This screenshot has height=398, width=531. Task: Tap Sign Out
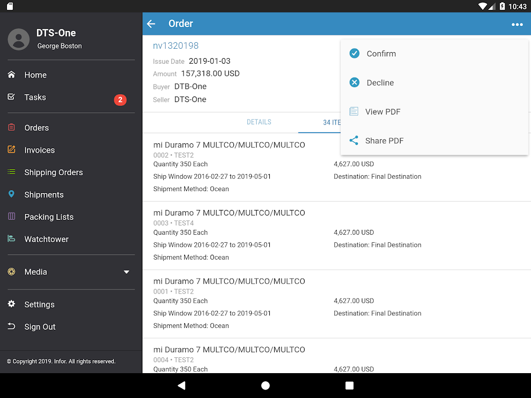(40, 327)
